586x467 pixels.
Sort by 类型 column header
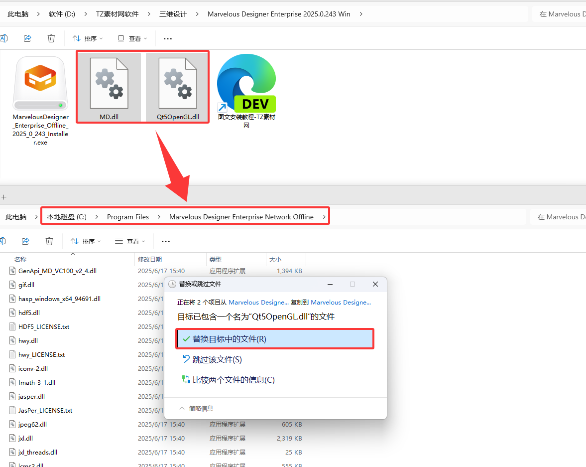pyautogui.click(x=216, y=259)
